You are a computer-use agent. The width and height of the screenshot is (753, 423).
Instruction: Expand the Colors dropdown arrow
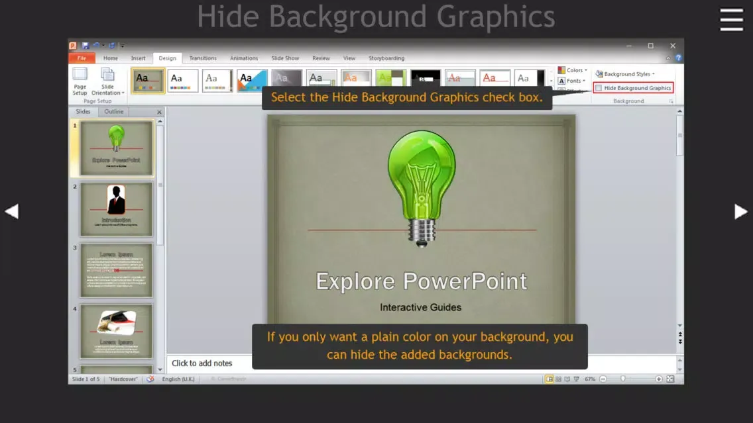pyautogui.click(x=586, y=70)
